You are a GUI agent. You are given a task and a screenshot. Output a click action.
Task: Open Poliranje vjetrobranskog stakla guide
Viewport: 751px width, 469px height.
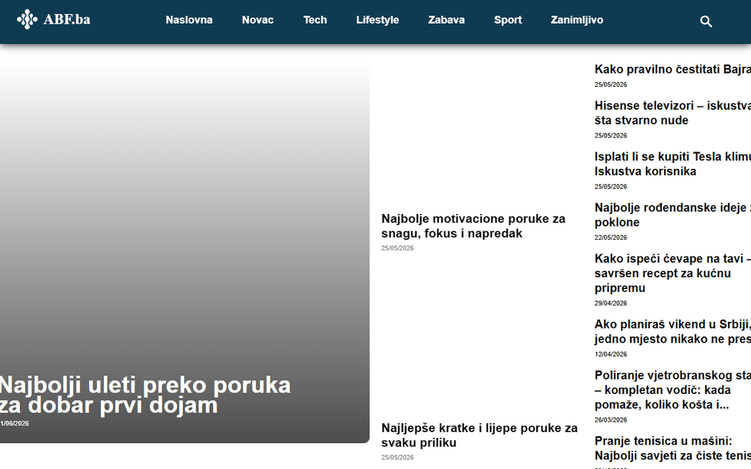coord(672,390)
